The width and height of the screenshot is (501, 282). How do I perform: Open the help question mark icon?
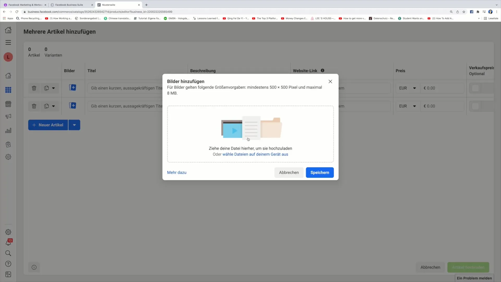coord(8,264)
